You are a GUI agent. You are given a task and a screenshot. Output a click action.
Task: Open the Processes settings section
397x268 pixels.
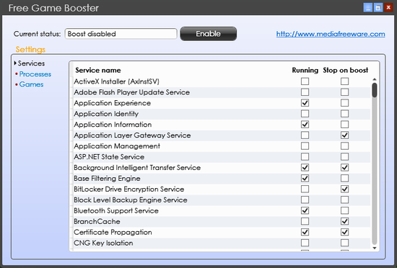[35, 74]
